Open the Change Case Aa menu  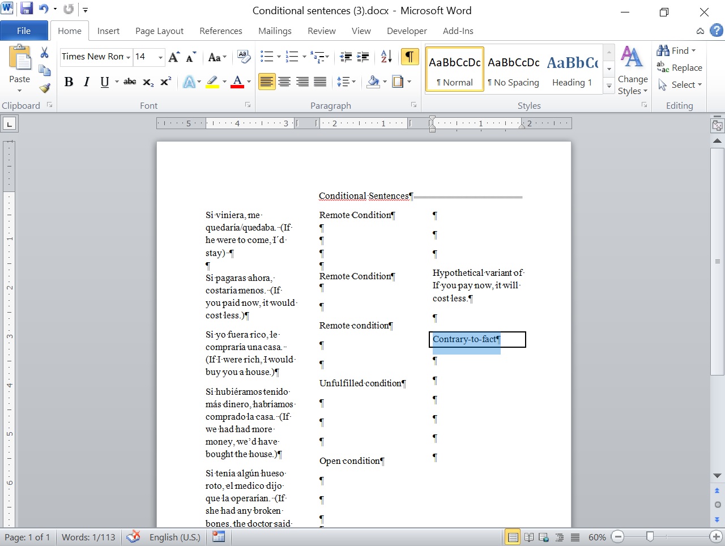pos(217,57)
